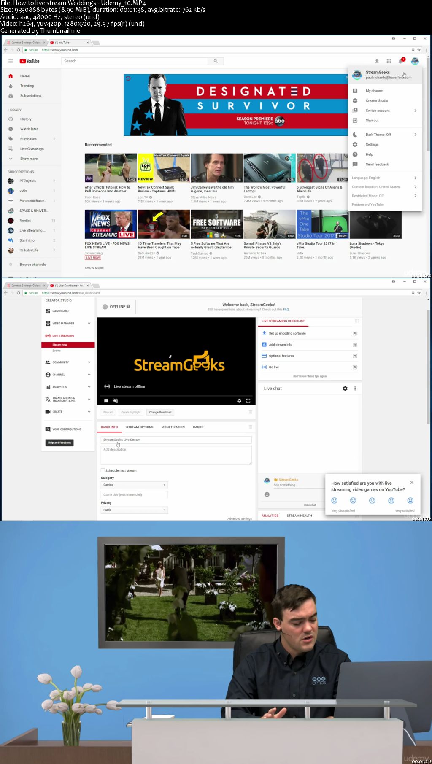The width and height of the screenshot is (432, 764).
Task: Click the PTZOptics channel avatar in Subscriptions
Action: 11,181
